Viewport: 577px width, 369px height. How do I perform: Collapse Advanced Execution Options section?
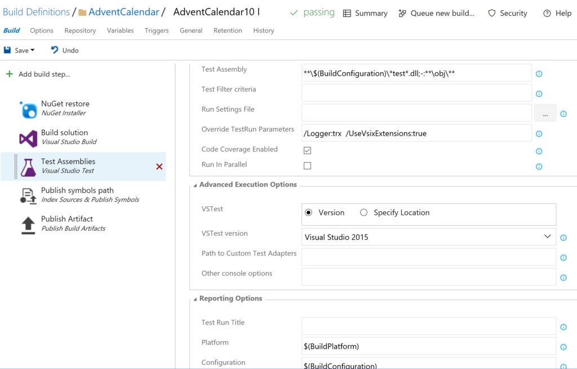click(x=195, y=185)
